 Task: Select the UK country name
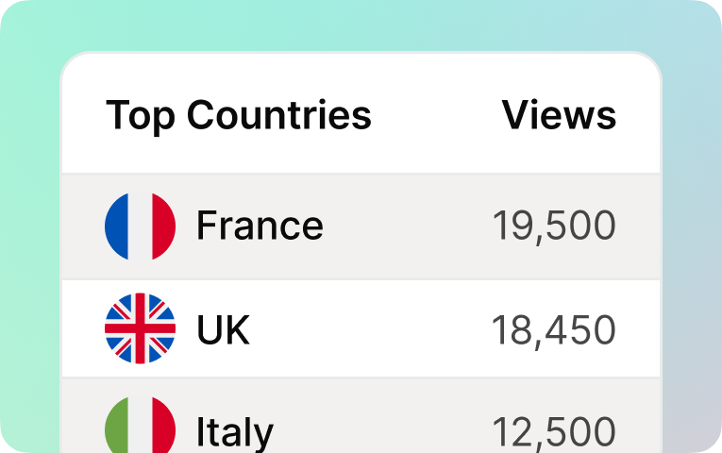click(x=223, y=329)
